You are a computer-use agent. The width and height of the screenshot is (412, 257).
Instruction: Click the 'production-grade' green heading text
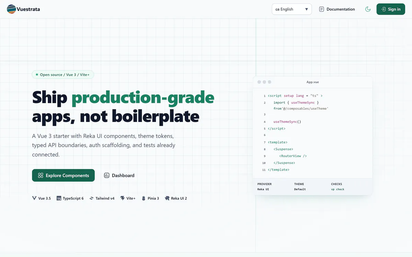click(x=143, y=98)
